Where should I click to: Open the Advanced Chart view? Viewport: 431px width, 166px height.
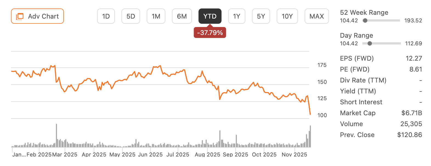[x=37, y=16]
